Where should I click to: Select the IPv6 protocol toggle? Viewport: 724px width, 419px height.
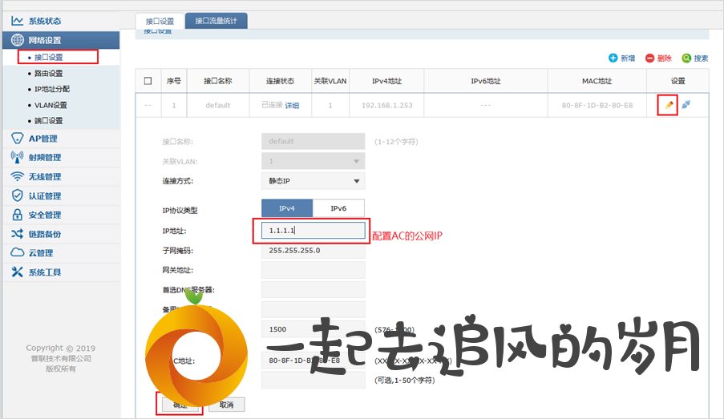pos(338,208)
